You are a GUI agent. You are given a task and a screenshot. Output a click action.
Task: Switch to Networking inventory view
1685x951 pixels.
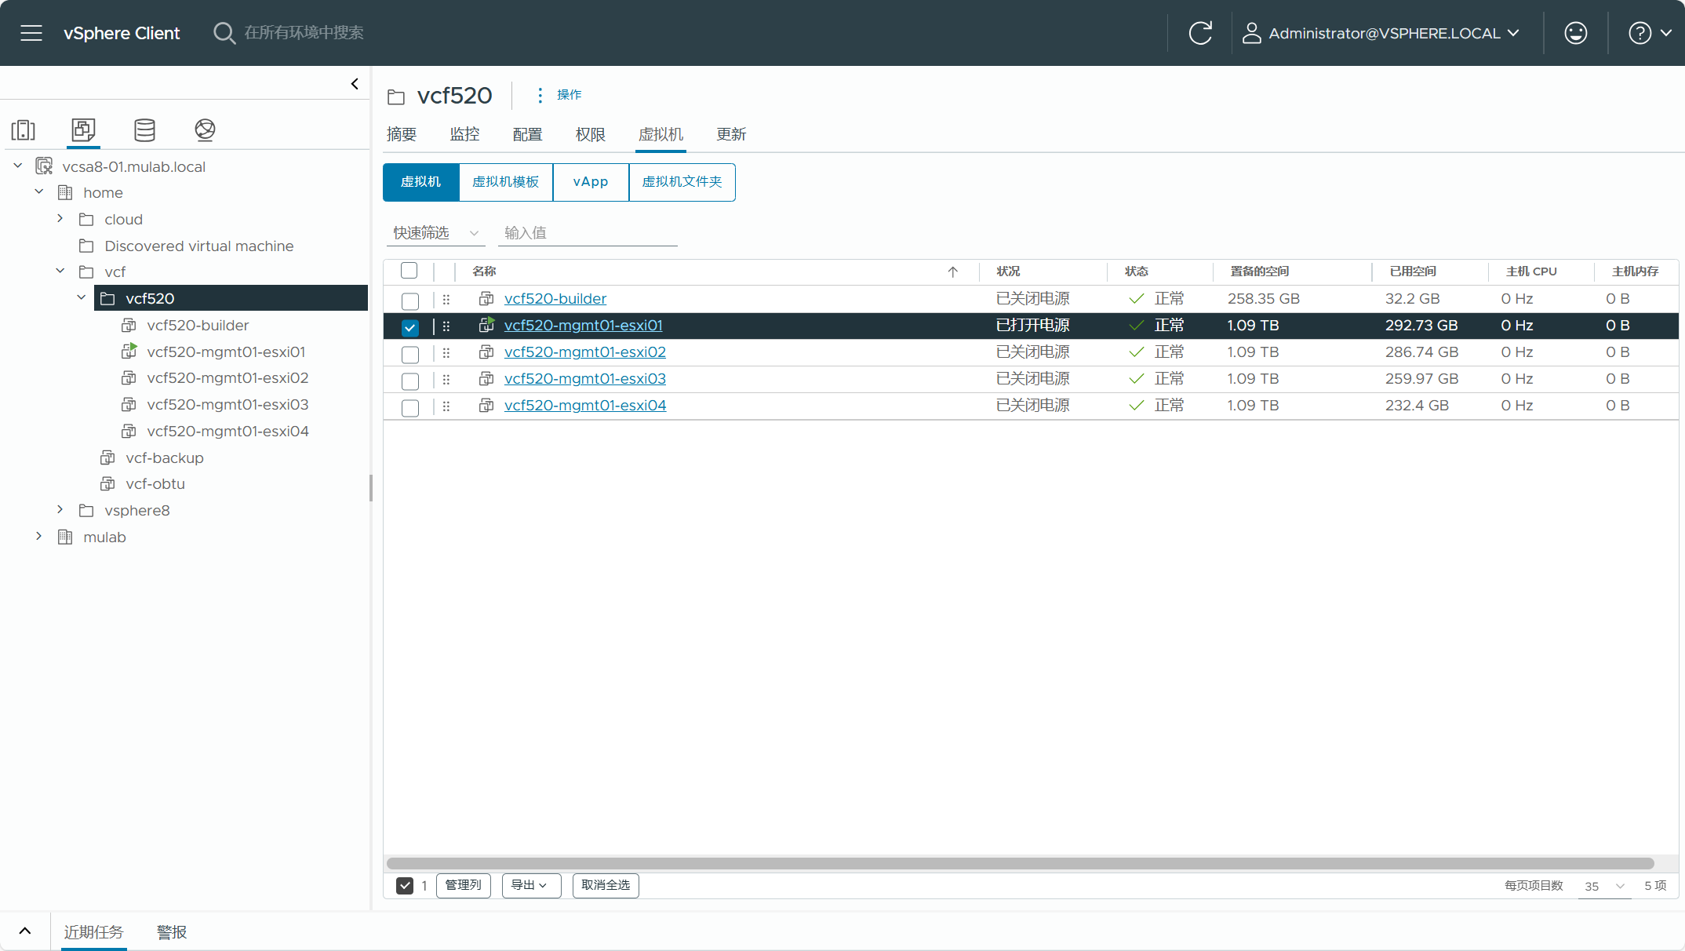pyautogui.click(x=205, y=129)
